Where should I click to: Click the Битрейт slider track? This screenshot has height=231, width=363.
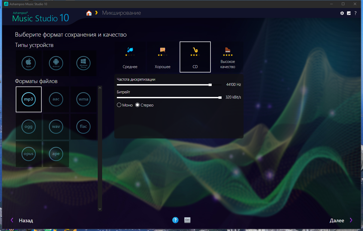169,97
